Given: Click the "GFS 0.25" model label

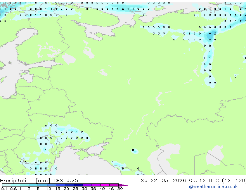Looking at the screenshot, I should pos(66,181).
